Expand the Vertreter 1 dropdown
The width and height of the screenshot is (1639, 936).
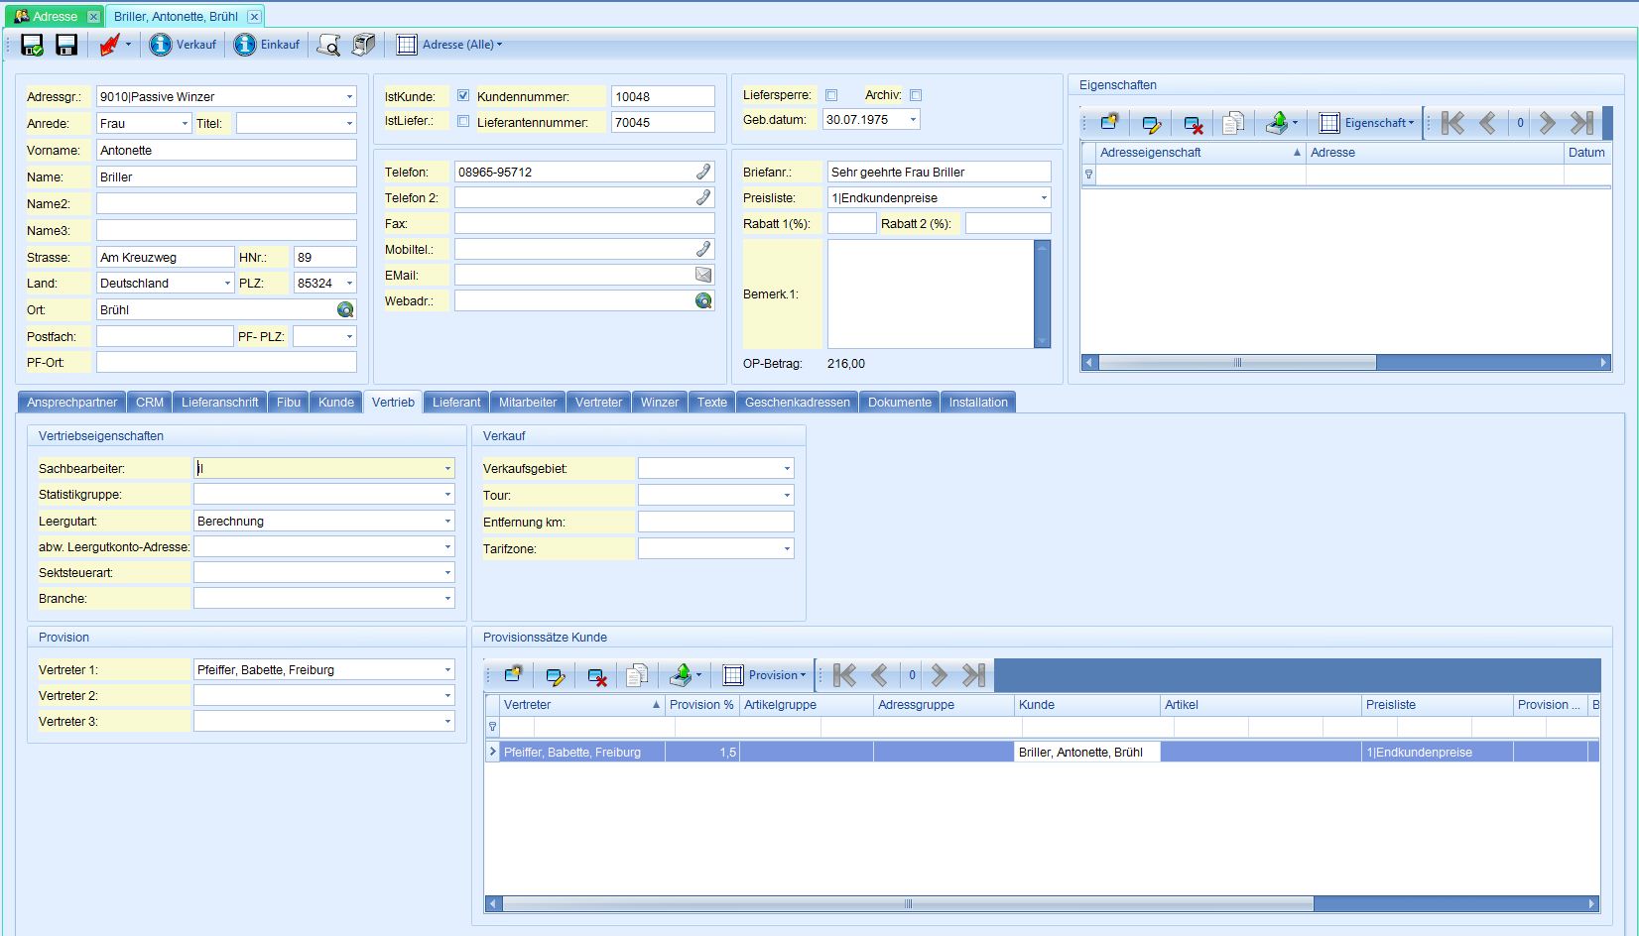point(447,670)
